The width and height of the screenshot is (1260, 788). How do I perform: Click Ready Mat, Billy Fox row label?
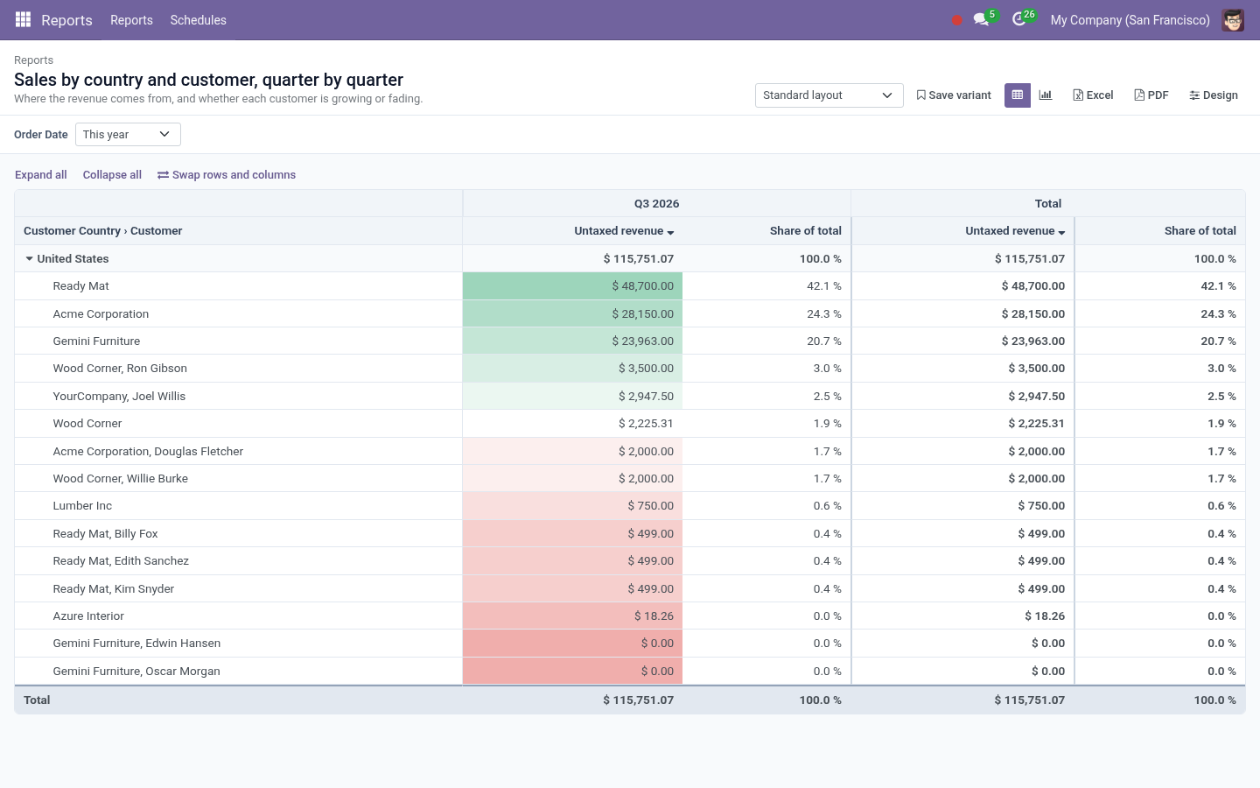(x=105, y=533)
